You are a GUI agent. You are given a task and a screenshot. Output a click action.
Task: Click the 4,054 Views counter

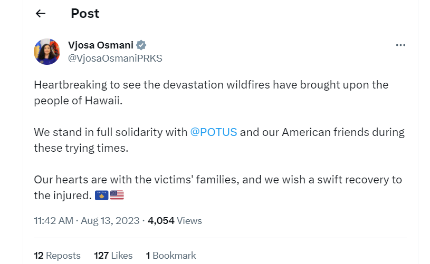[x=175, y=221]
